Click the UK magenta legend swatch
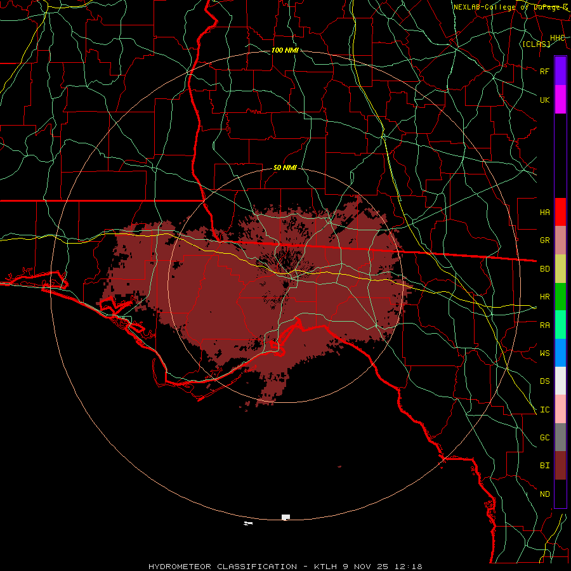Image resolution: width=571 pixels, height=571 pixels. pos(560,100)
